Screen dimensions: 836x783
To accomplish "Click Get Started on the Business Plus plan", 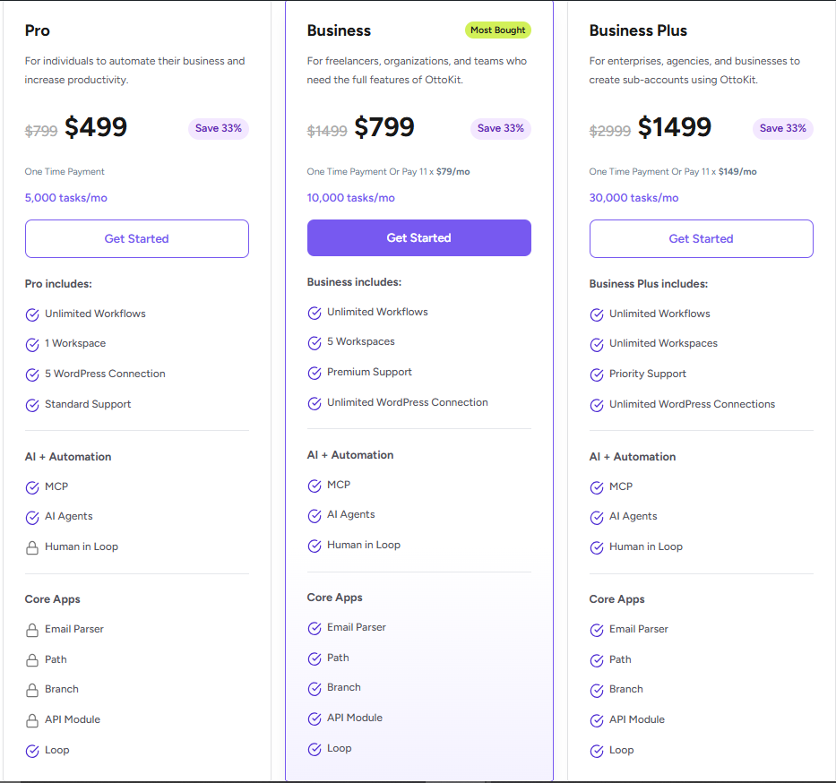I will (x=701, y=238).
